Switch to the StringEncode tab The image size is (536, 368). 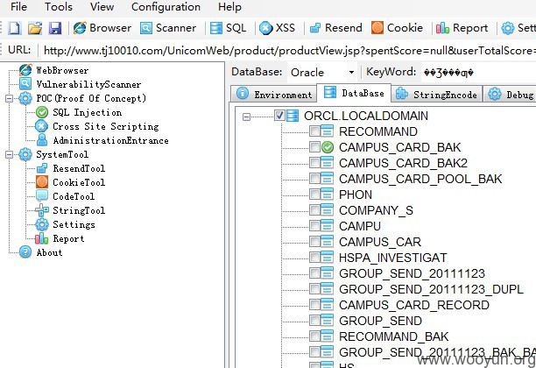[436, 94]
